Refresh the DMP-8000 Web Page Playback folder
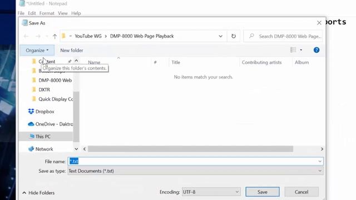Screen dimensions: 356x200 coord(234,36)
